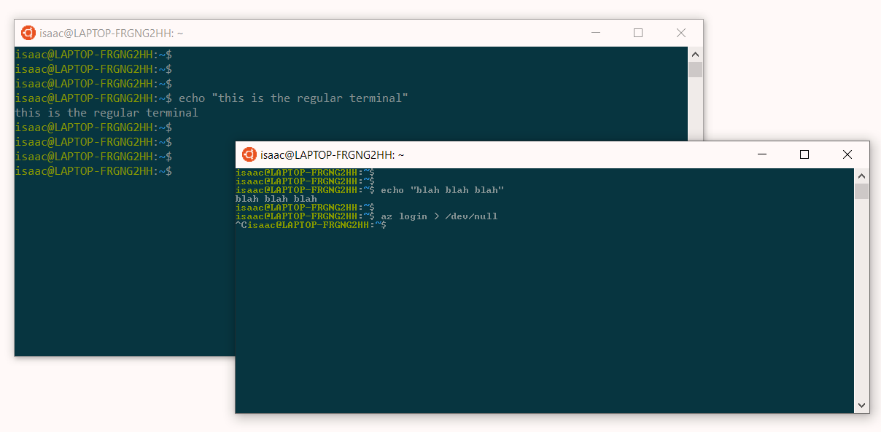
Task: Click the Ubuntu logo on the front terminal titlebar
Action: [248, 154]
